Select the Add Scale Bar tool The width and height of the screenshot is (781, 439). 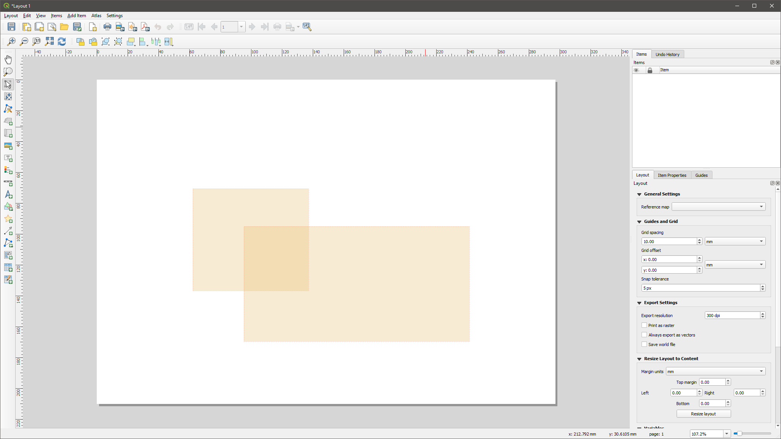coord(8,183)
